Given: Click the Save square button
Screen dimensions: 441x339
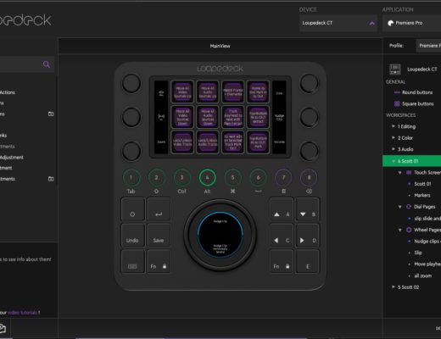Looking at the screenshot, I should (x=159, y=236).
